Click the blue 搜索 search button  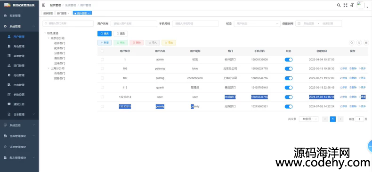pos(105,34)
